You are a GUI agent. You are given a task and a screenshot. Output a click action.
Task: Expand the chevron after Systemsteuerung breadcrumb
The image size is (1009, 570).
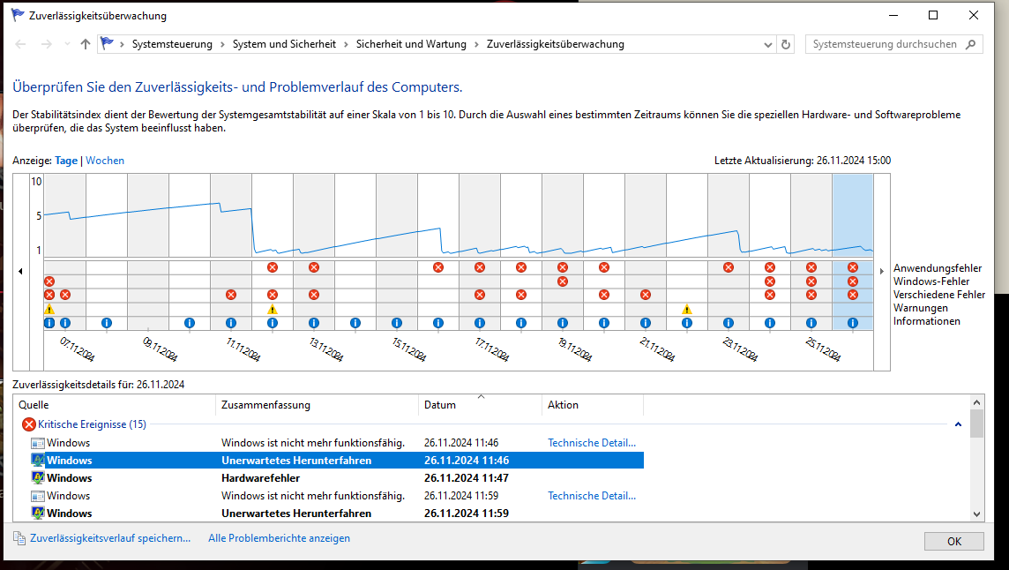point(222,44)
